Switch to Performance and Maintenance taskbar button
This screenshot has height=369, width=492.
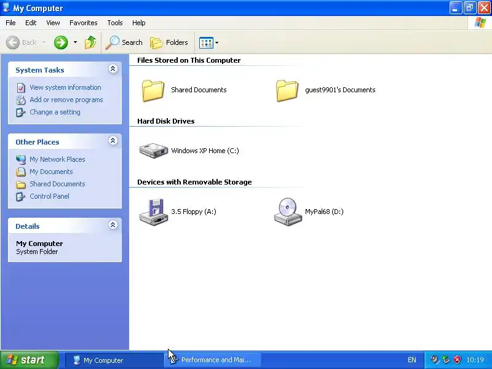pyautogui.click(x=213, y=360)
